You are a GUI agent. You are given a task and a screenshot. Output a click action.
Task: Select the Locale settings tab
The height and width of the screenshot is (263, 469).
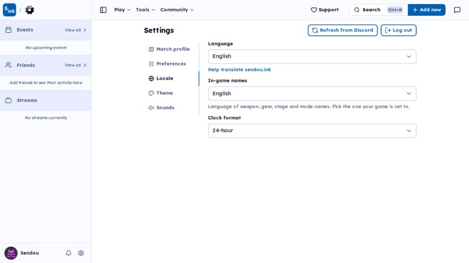point(161,78)
